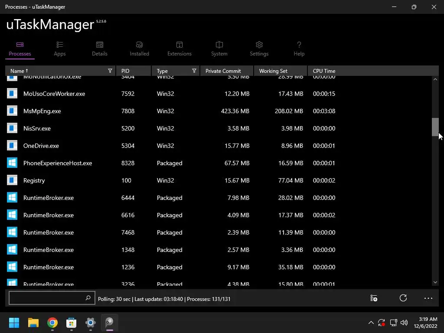The image size is (444, 333).
Task: Click the uTaskManager taskbar icon
Action: click(x=110, y=323)
